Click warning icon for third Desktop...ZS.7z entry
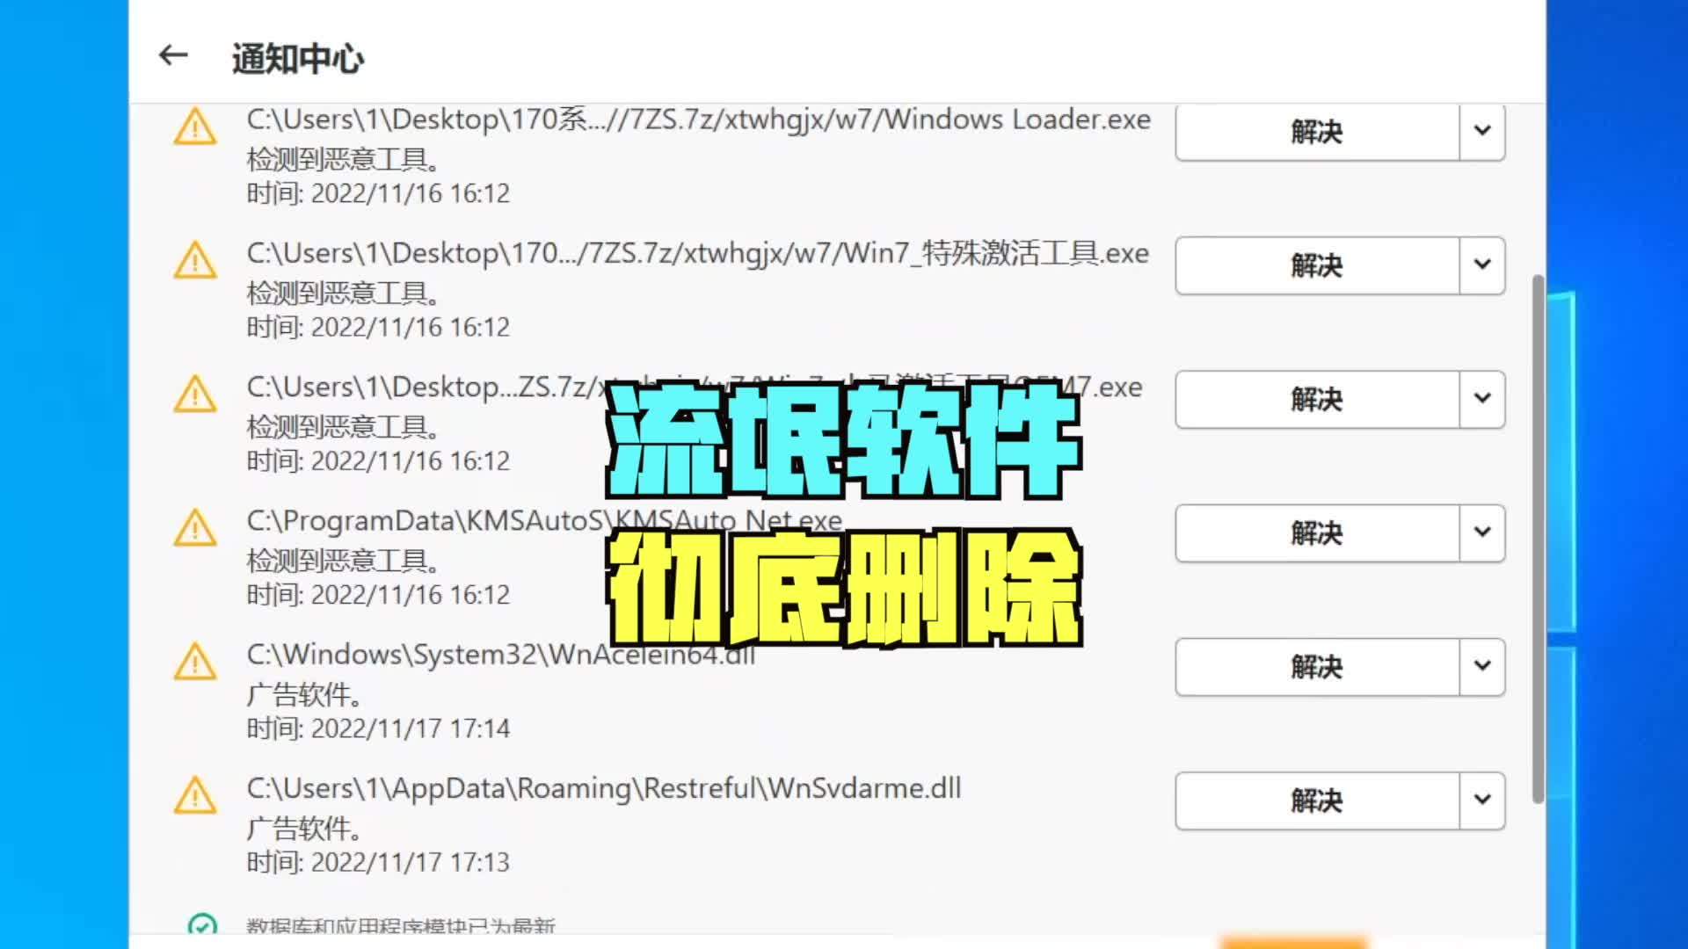Viewport: 1688px width, 949px height. [x=195, y=395]
